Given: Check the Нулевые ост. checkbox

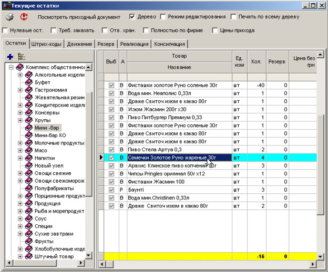Looking at the screenshot, I should point(5,30).
